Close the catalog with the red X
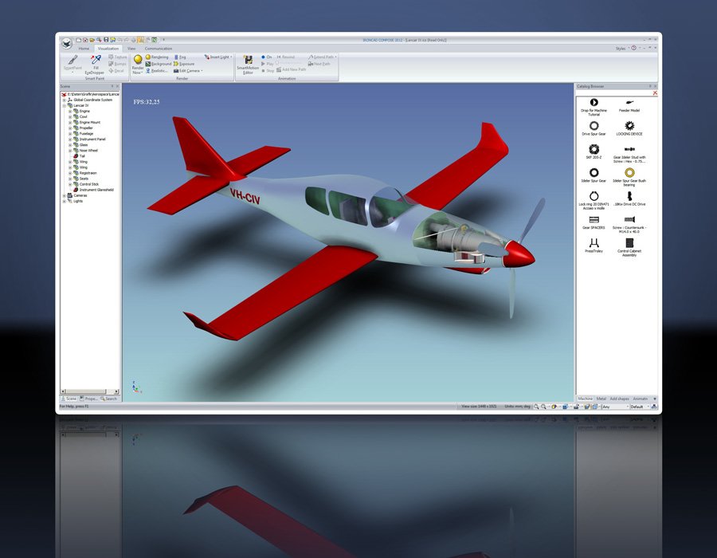Image resolution: width=717 pixels, height=558 pixels. pyautogui.click(x=655, y=92)
